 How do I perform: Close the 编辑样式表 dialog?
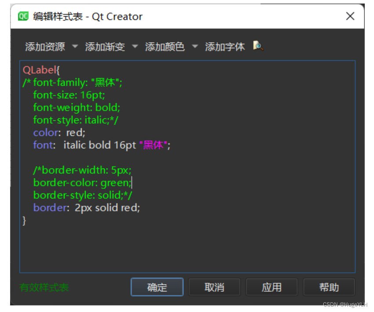[x=350, y=16]
